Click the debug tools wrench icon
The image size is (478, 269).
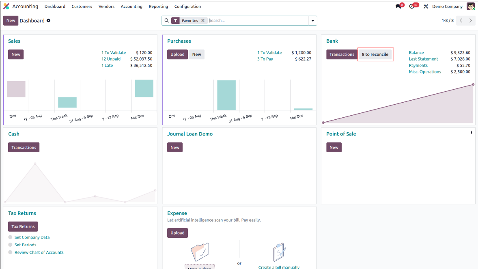point(426,6)
